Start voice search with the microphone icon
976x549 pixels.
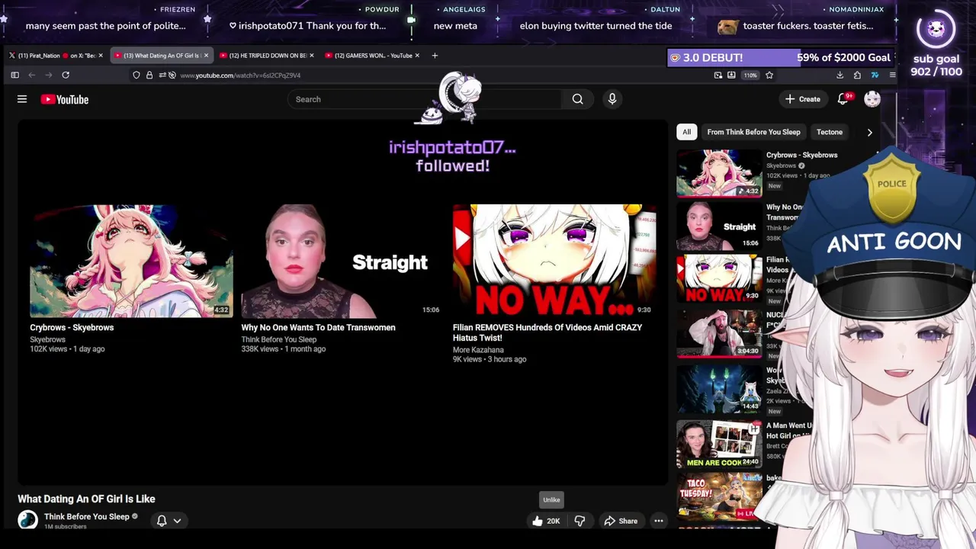click(x=612, y=99)
